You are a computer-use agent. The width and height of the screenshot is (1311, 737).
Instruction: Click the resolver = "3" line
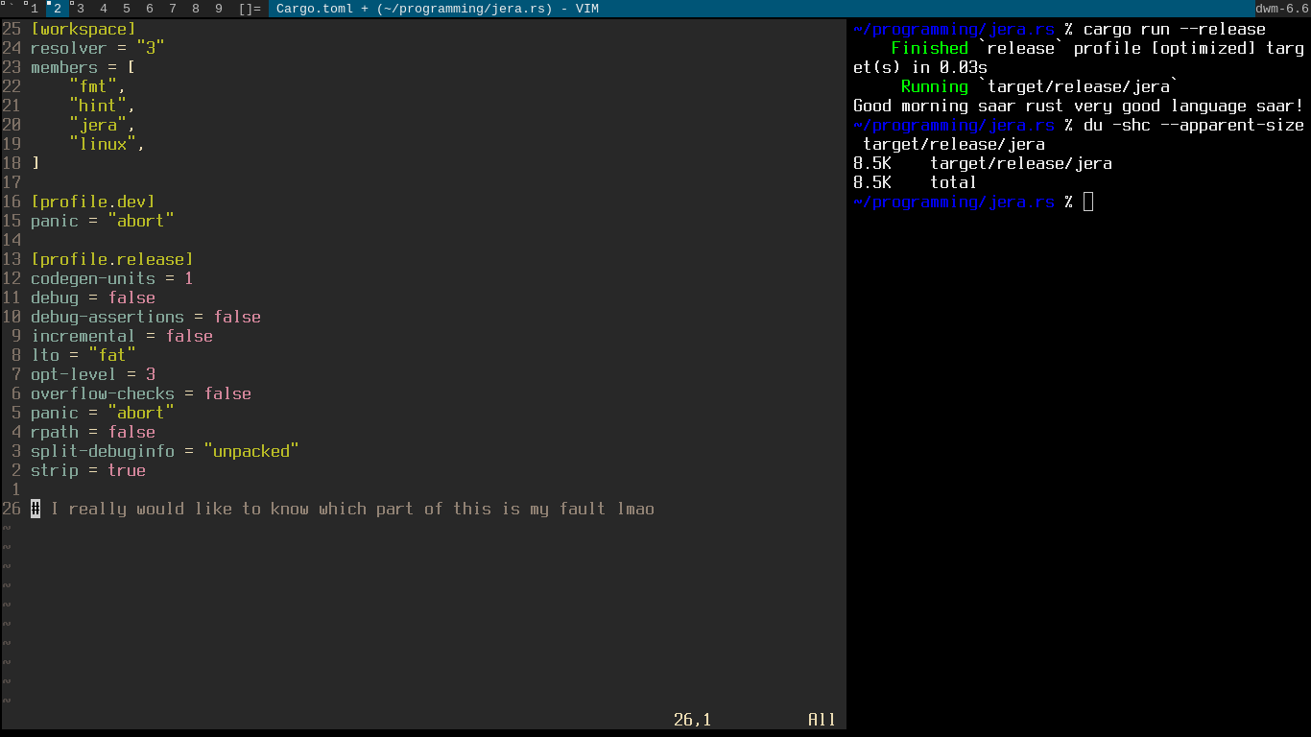98,48
